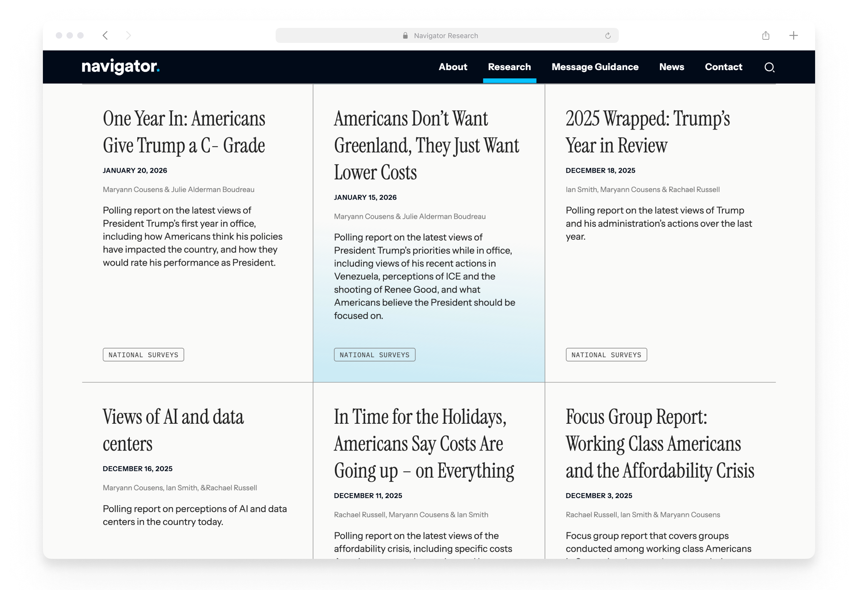858x590 pixels.
Task: Reload the page with the refresh icon
Action: click(608, 35)
